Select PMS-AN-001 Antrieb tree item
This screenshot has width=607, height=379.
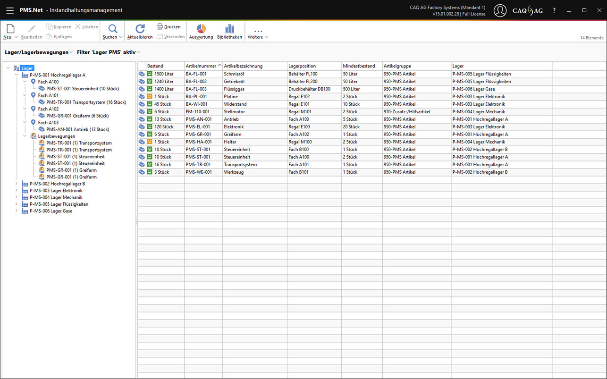coord(77,129)
